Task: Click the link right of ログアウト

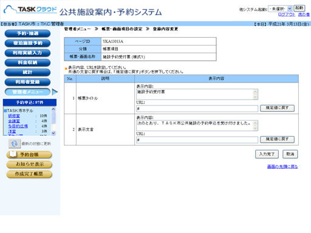Action: pos(304,15)
